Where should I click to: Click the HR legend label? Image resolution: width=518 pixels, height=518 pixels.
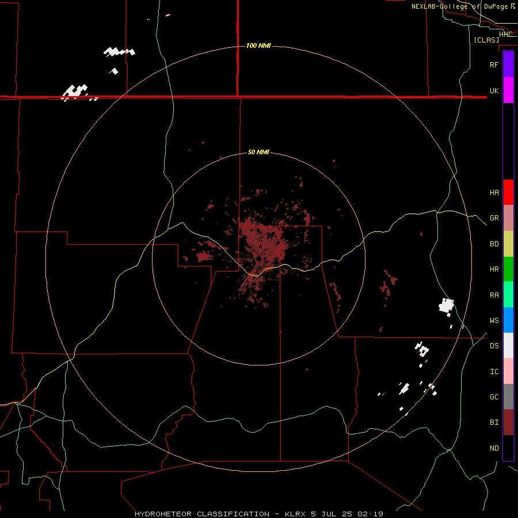(494, 269)
